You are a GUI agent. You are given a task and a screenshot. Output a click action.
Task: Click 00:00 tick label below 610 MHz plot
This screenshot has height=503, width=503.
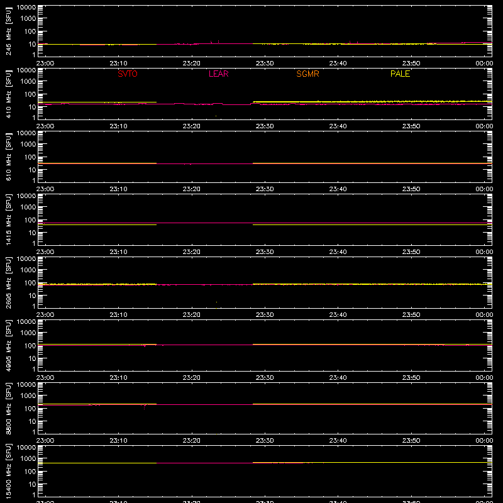coord(484,189)
